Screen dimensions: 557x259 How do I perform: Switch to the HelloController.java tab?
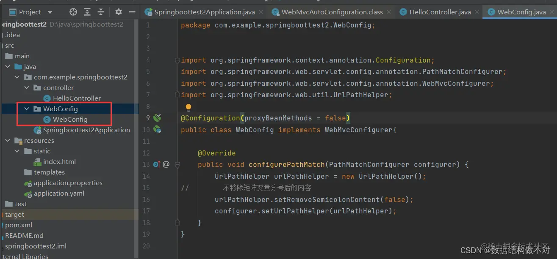point(440,12)
